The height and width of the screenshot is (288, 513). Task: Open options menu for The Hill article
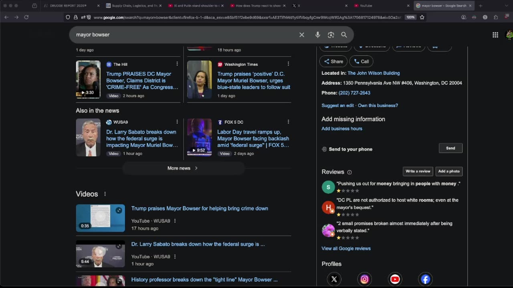pos(177,64)
